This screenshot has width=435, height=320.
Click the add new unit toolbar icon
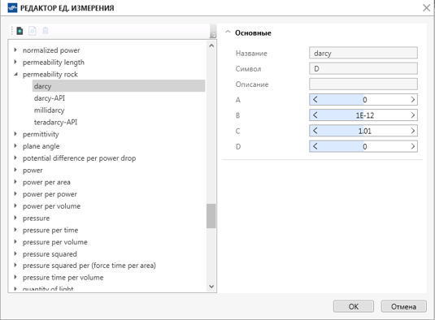pos(20,31)
